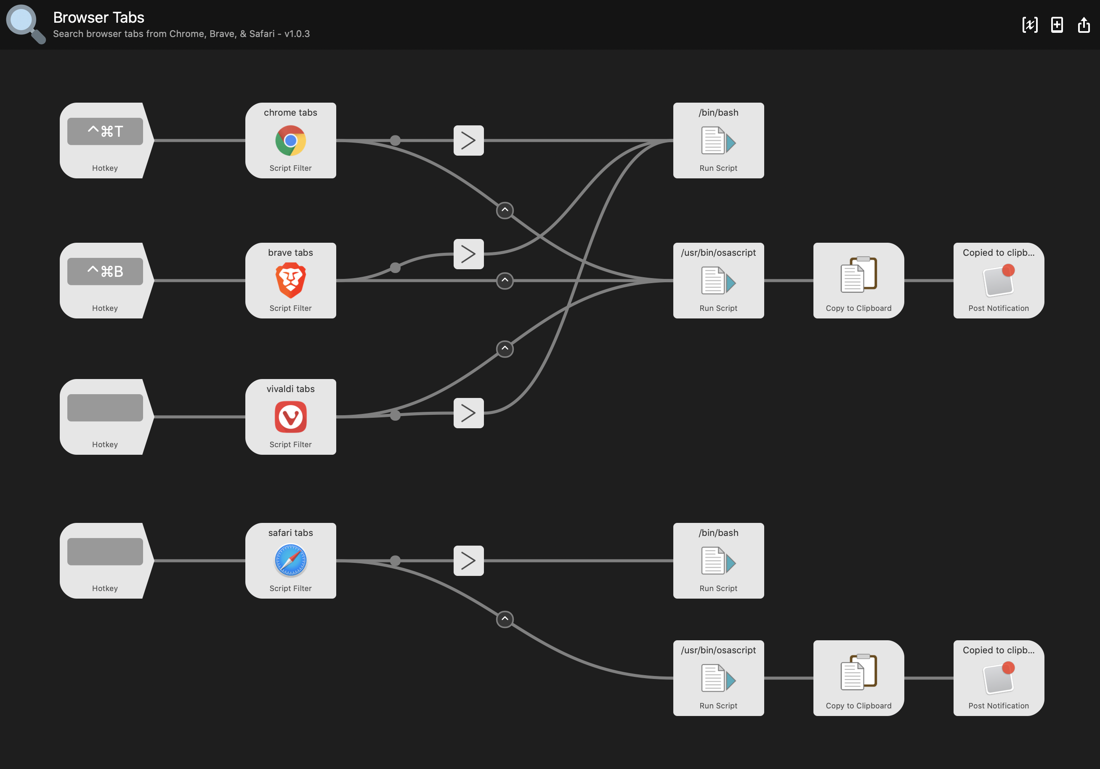
Task: Expand the safari tabs output expander
Action: (504, 618)
